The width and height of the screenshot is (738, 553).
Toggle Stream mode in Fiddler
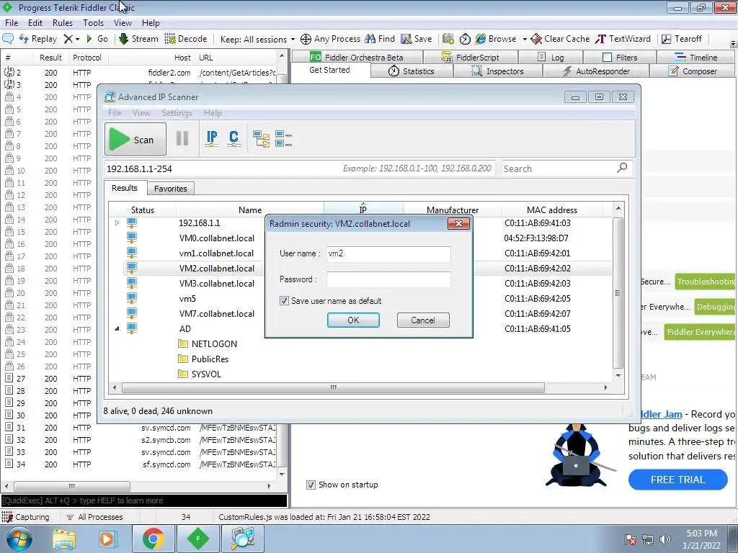tap(138, 39)
